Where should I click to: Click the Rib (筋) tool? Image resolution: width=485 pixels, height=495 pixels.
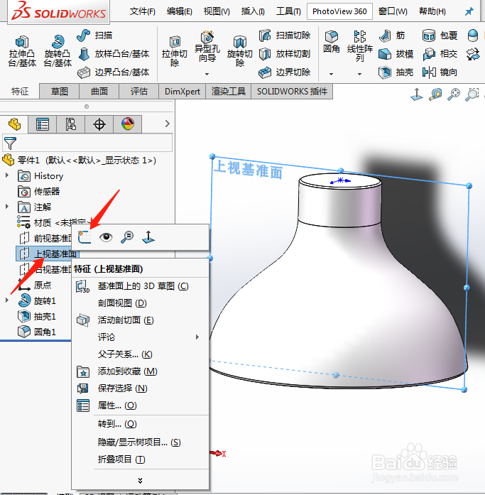pos(391,36)
